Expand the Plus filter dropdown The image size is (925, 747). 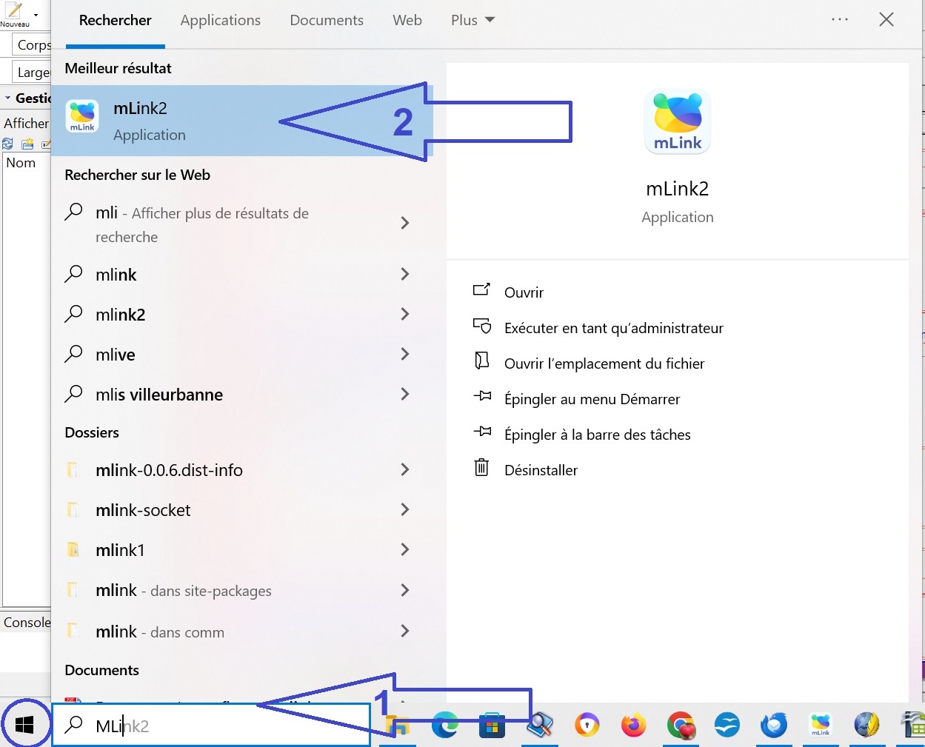click(x=472, y=21)
